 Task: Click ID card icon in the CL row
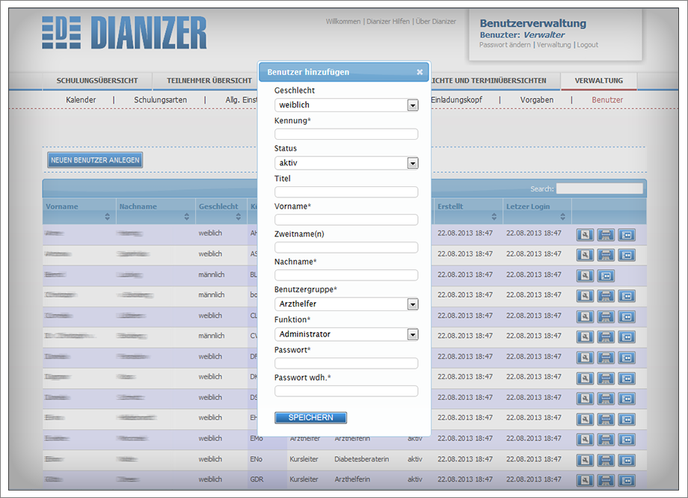(627, 316)
